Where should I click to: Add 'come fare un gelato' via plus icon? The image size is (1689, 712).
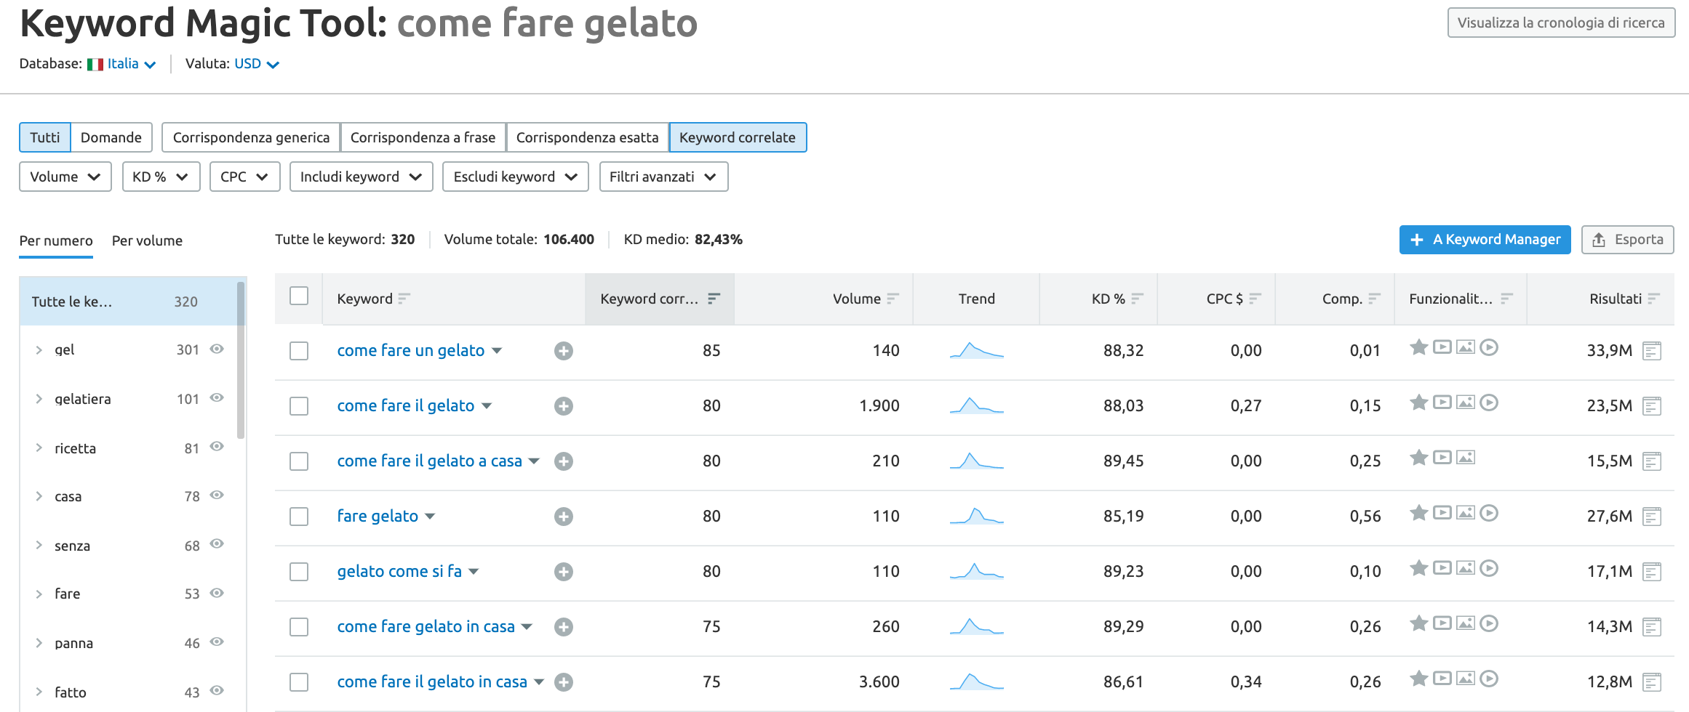click(x=563, y=351)
